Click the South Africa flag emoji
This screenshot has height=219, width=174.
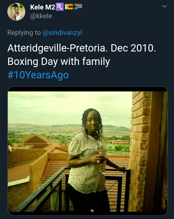(78, 7)
